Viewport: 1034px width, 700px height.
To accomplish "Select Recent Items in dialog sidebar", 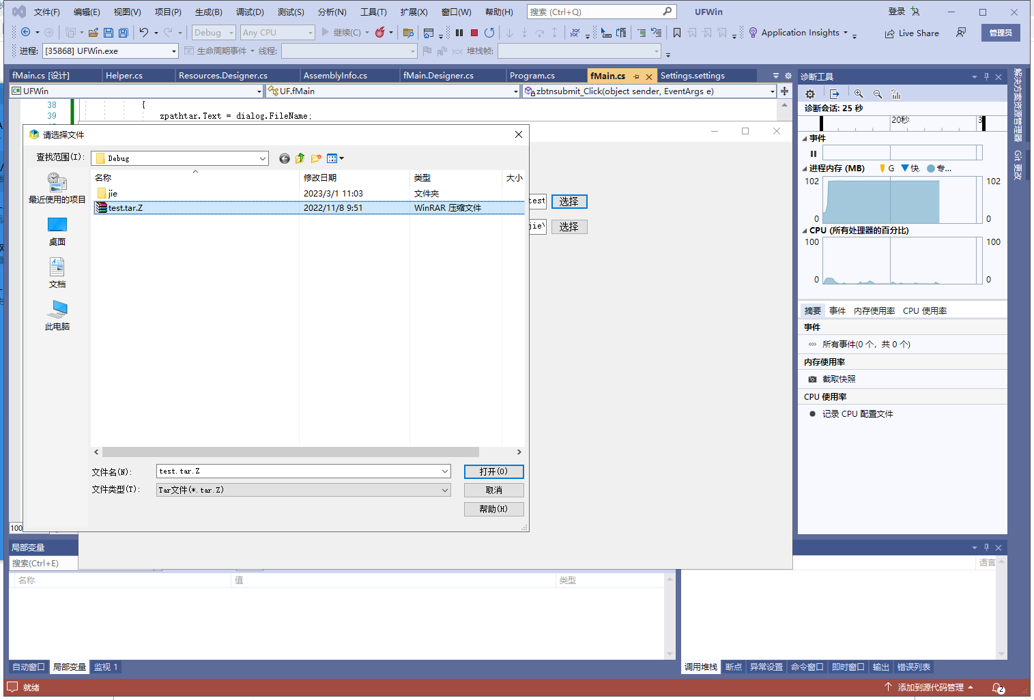I will coord(57,188).
